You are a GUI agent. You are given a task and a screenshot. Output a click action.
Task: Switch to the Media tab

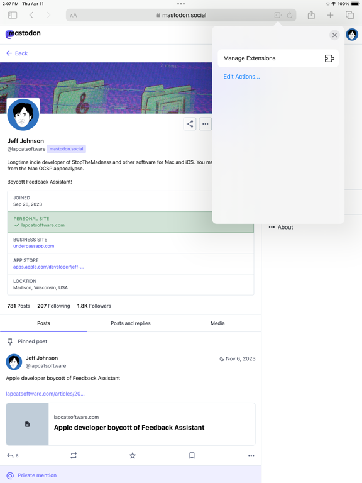click(217, 323)
